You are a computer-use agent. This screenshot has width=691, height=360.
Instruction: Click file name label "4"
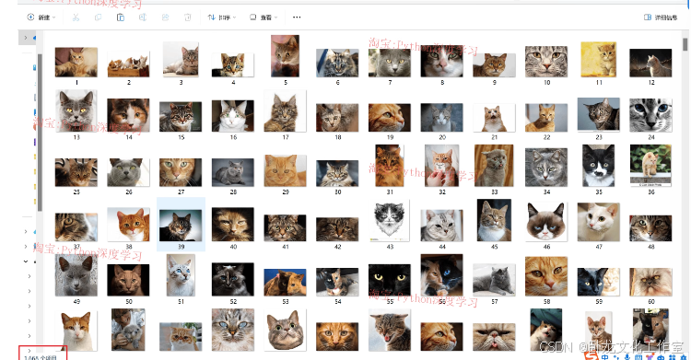[233, 82]
